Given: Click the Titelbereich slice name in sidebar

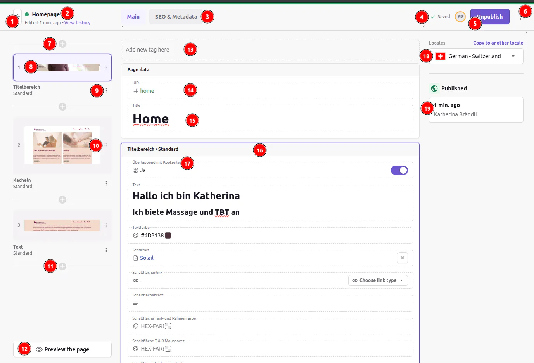Looking at the screenshot, I should (x=27, y=87).
